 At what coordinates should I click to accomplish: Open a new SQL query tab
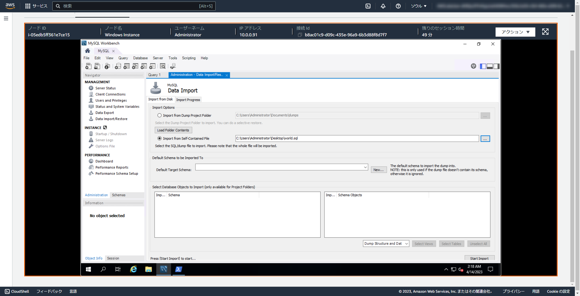click(x=89, y=66)
